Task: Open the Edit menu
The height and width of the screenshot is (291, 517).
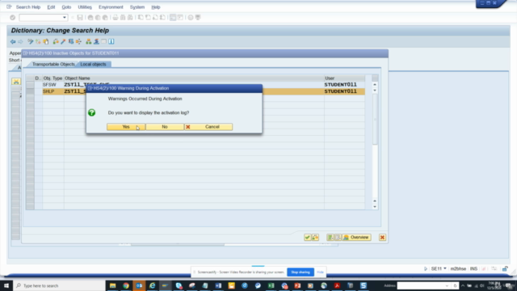Action: pyautogui.click(x=51, y=7)
